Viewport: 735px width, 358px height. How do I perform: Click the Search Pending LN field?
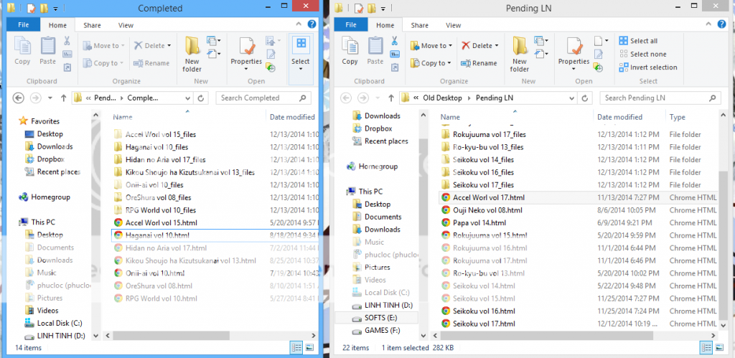tap(659, 98)
